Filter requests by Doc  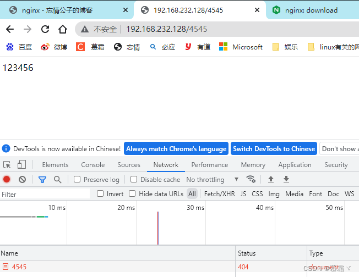(x=333, y=194)
